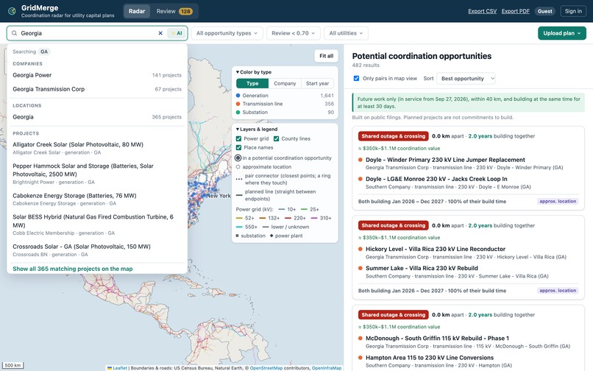
Task: Toggle Only pairs in map view checkbox
Action: [356, 78]
